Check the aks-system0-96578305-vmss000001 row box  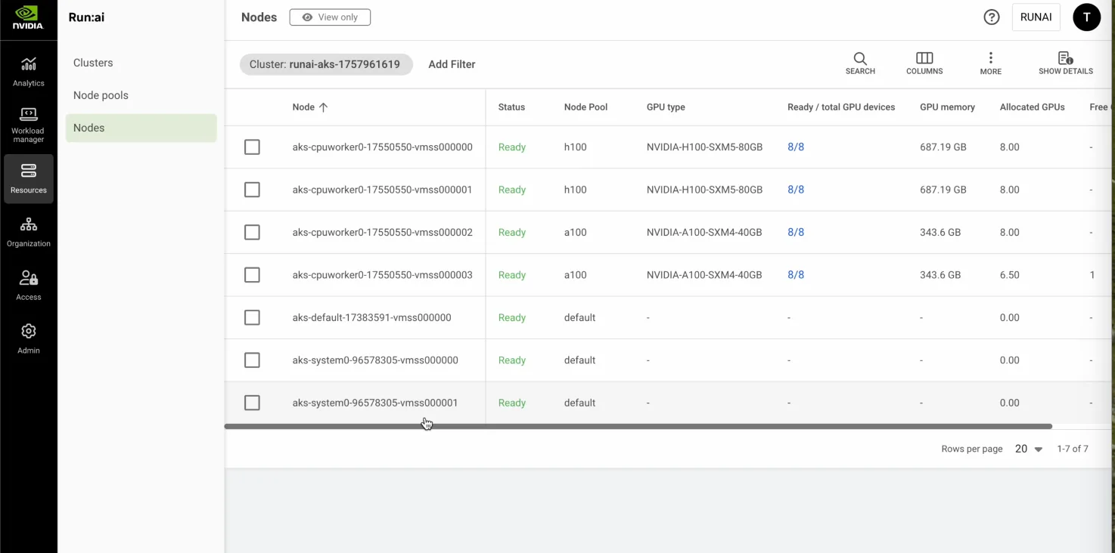pos(252,403)
